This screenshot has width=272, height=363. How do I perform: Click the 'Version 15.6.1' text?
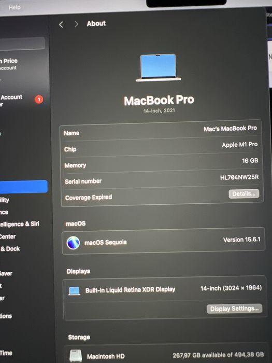242,240
